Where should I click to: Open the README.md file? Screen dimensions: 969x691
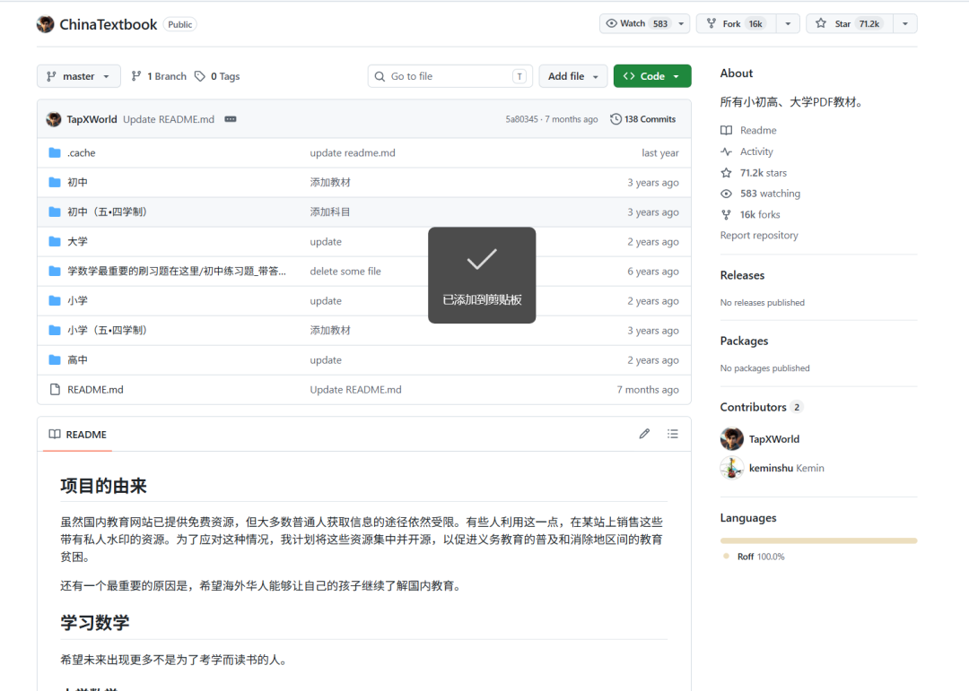[95, 390]
